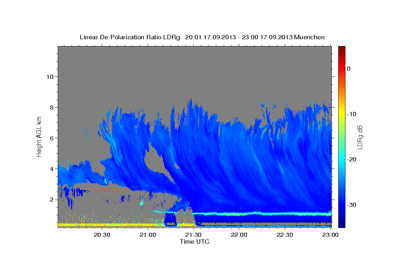The image size is (410, 273).
Task: Click the 'LDRg dB' colorbar label
Action: click(359, 137)
